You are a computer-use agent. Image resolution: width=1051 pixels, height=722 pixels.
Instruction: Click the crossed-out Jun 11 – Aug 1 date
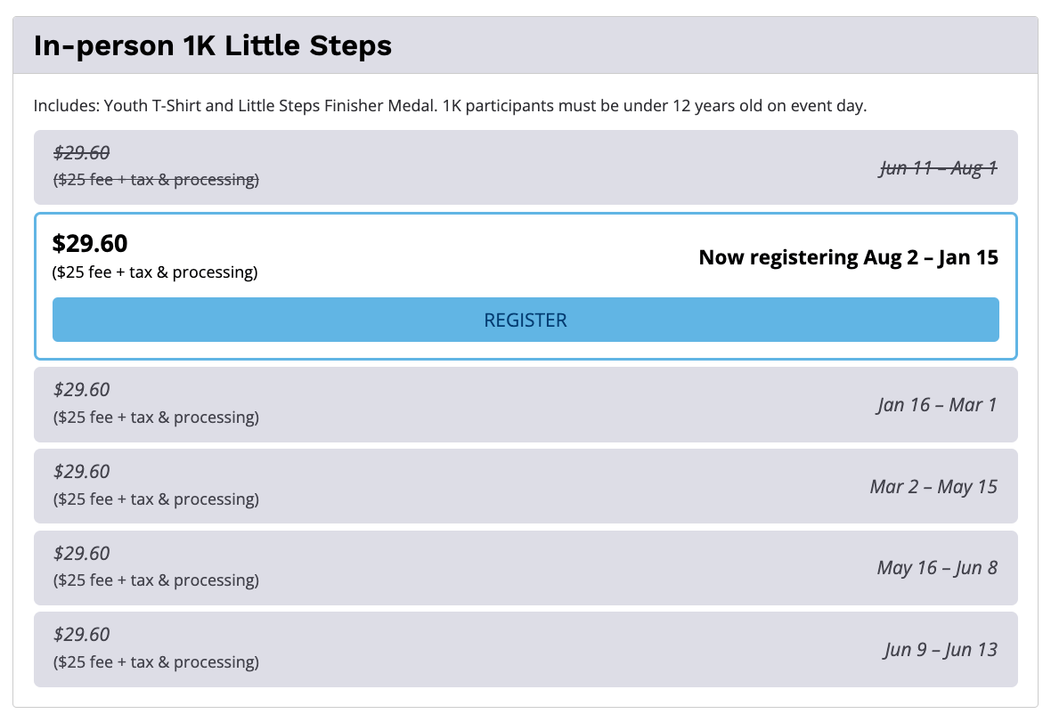pos(938,168)
